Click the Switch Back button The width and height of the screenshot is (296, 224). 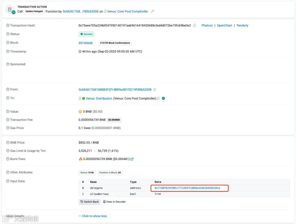tap(90, 202)
